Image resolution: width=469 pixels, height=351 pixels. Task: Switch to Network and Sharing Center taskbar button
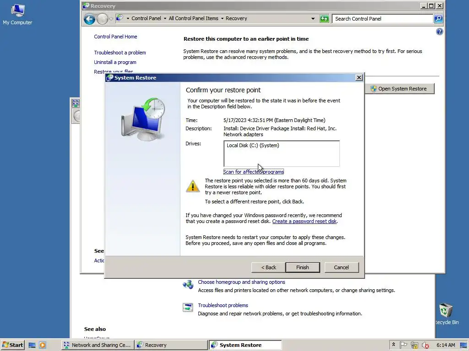tap(98, 345)
